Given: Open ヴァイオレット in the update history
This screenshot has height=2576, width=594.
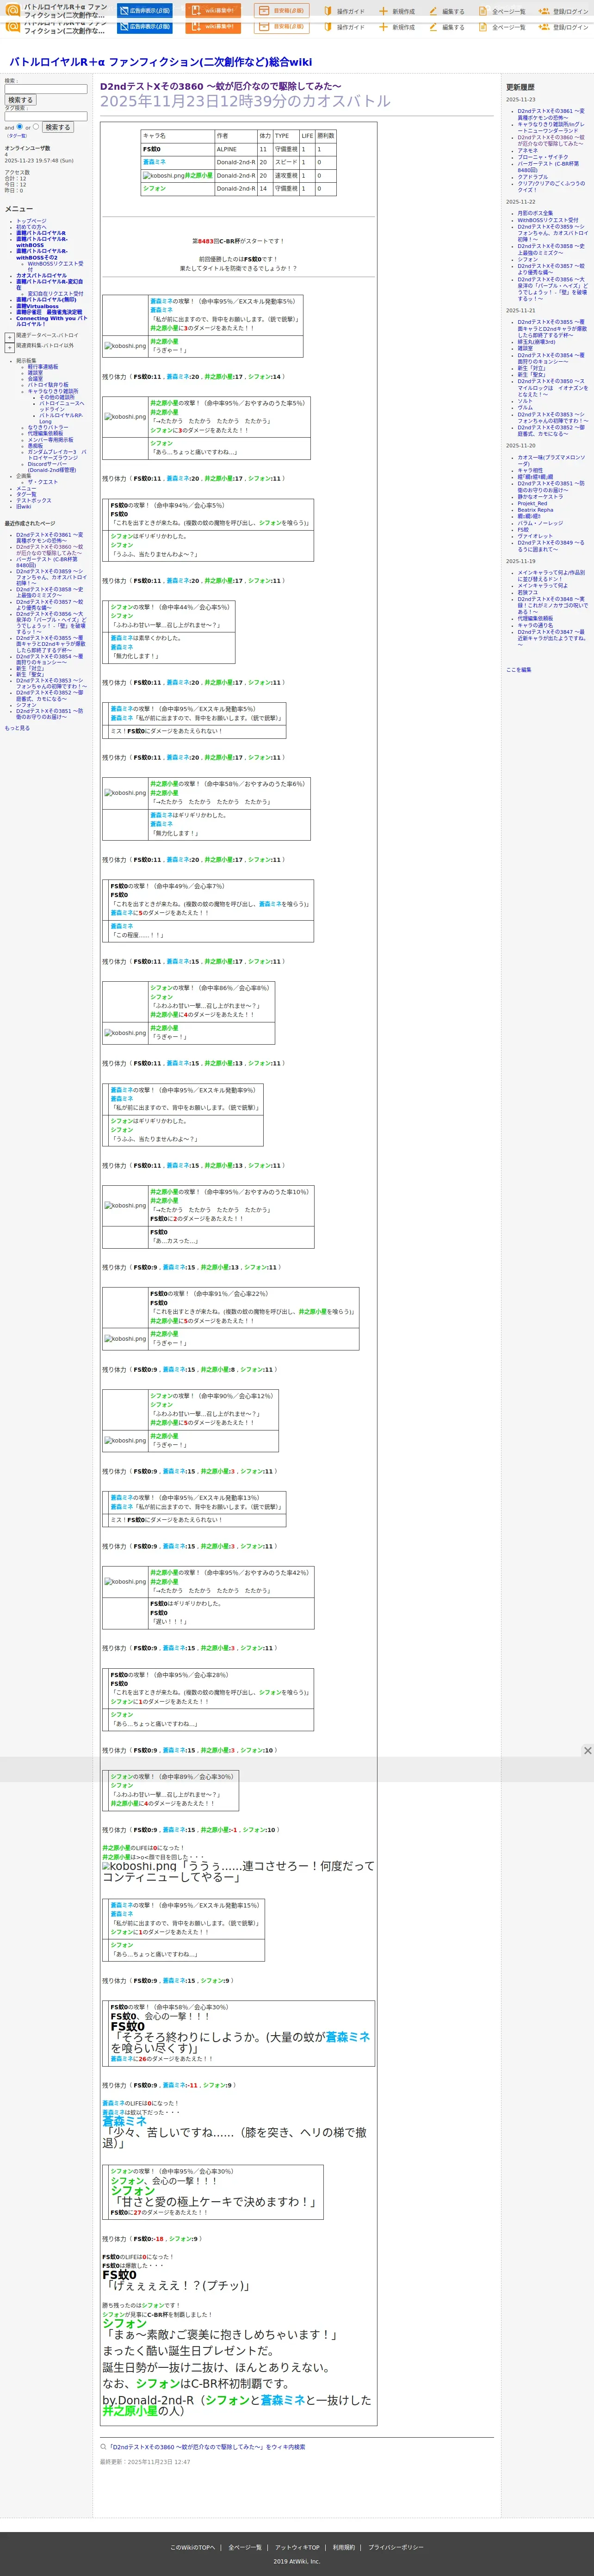Looking at the screenshot, I should 535,536.
